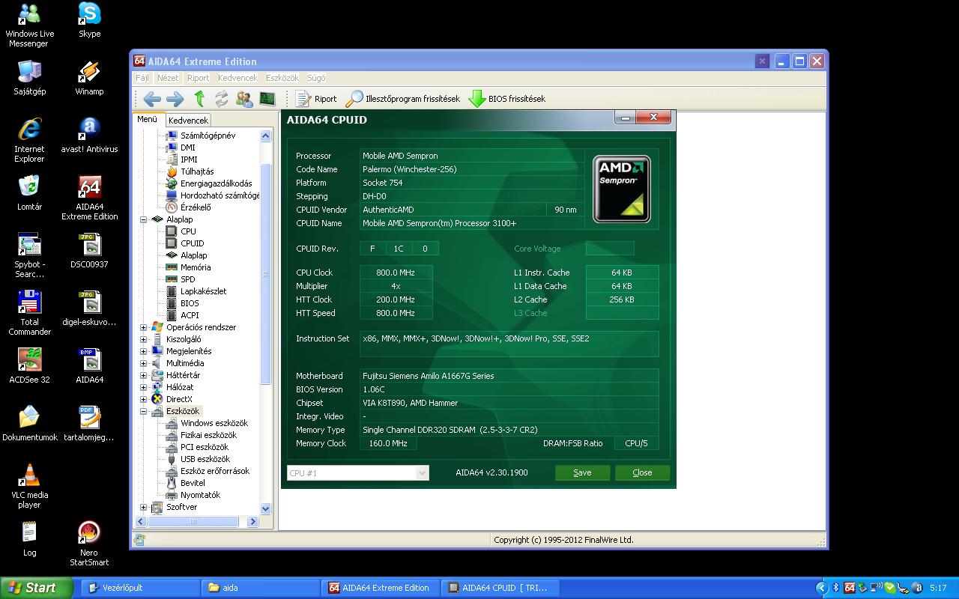Open the Fájl menu

[x=142, y=78]
